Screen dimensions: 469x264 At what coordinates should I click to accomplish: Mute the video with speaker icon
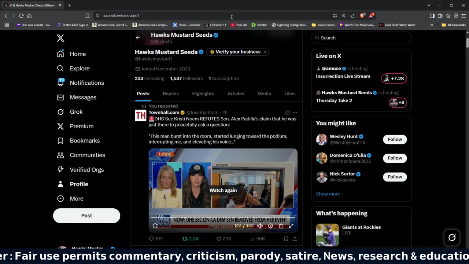point(260,226)
